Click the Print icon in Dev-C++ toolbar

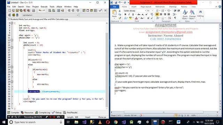(33, 10)
